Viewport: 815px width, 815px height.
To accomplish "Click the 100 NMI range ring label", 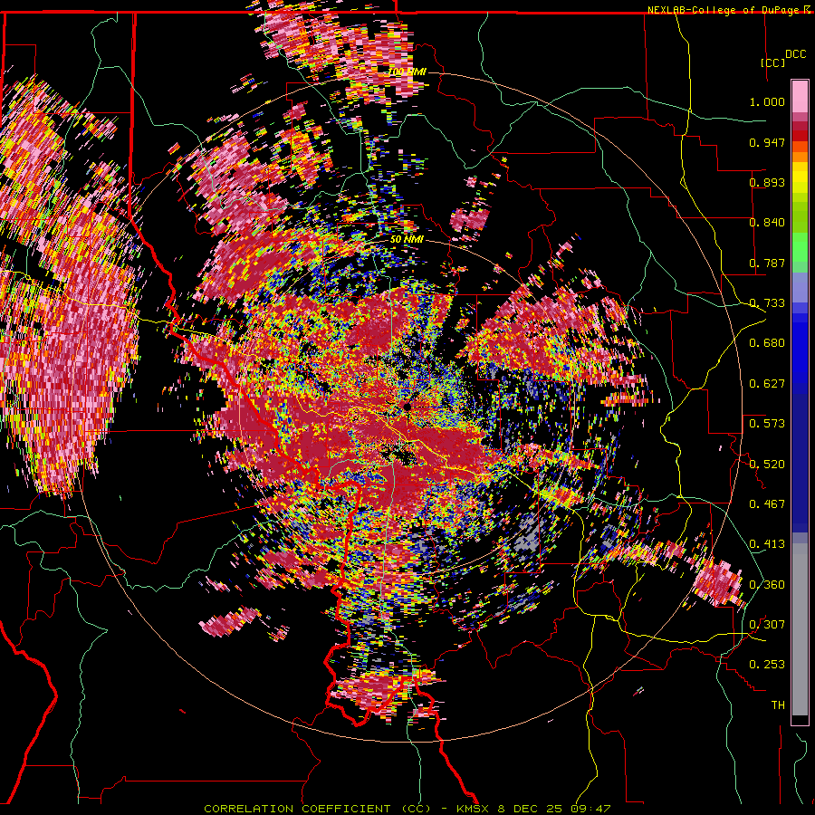I will [x=407, y=72].
